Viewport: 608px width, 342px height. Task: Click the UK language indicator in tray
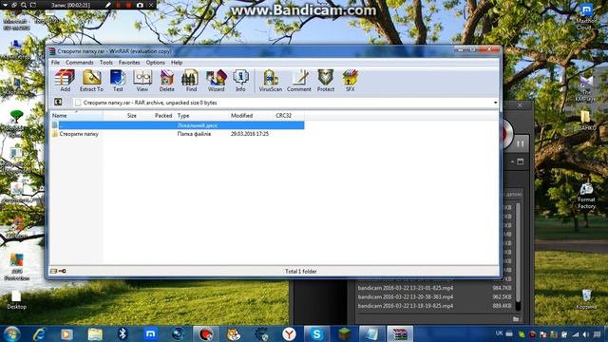499,333
